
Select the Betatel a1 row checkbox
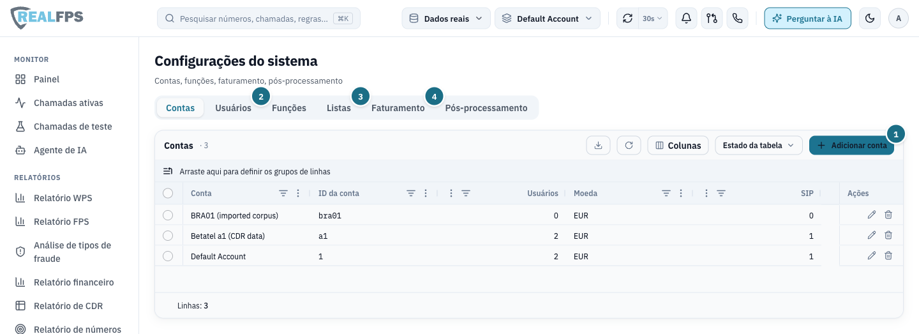(x=168, y=236)
